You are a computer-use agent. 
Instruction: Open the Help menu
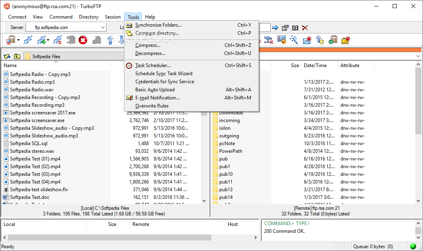(150, 17)
